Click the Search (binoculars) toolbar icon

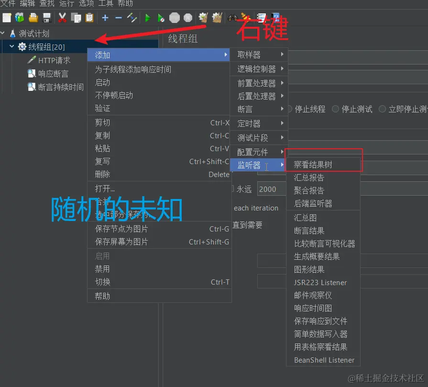tap(232, 18)
